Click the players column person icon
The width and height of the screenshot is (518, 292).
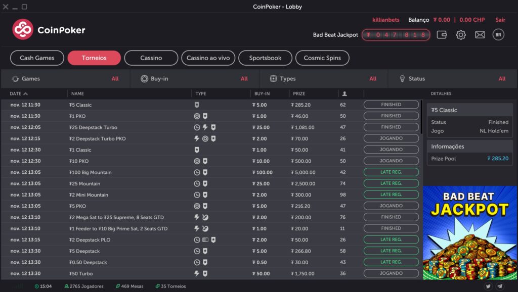pyautogui.click(x=344, y=93)
